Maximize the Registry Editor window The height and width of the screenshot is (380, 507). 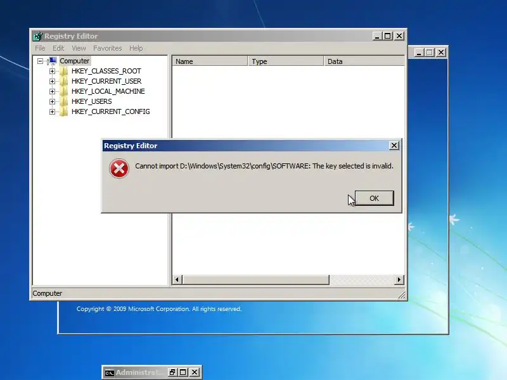(x=387, y=36)
